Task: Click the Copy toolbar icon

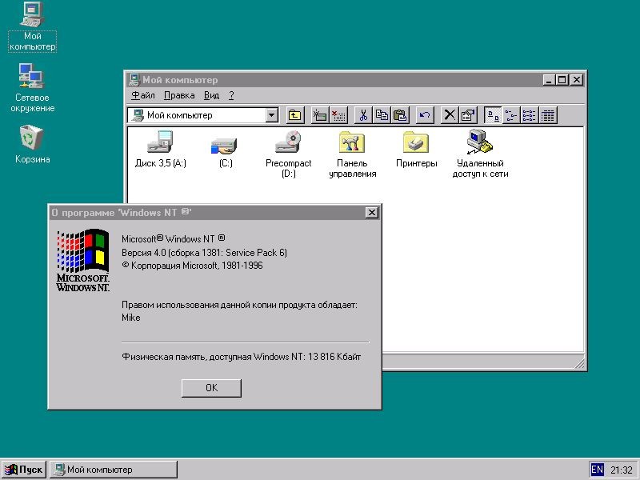Action: (x=382, y=115)
